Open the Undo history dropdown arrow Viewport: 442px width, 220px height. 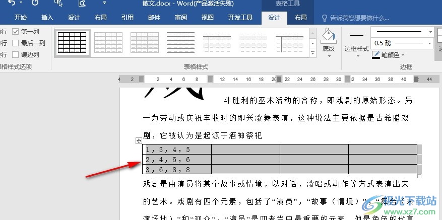click(x=21, y=3)
